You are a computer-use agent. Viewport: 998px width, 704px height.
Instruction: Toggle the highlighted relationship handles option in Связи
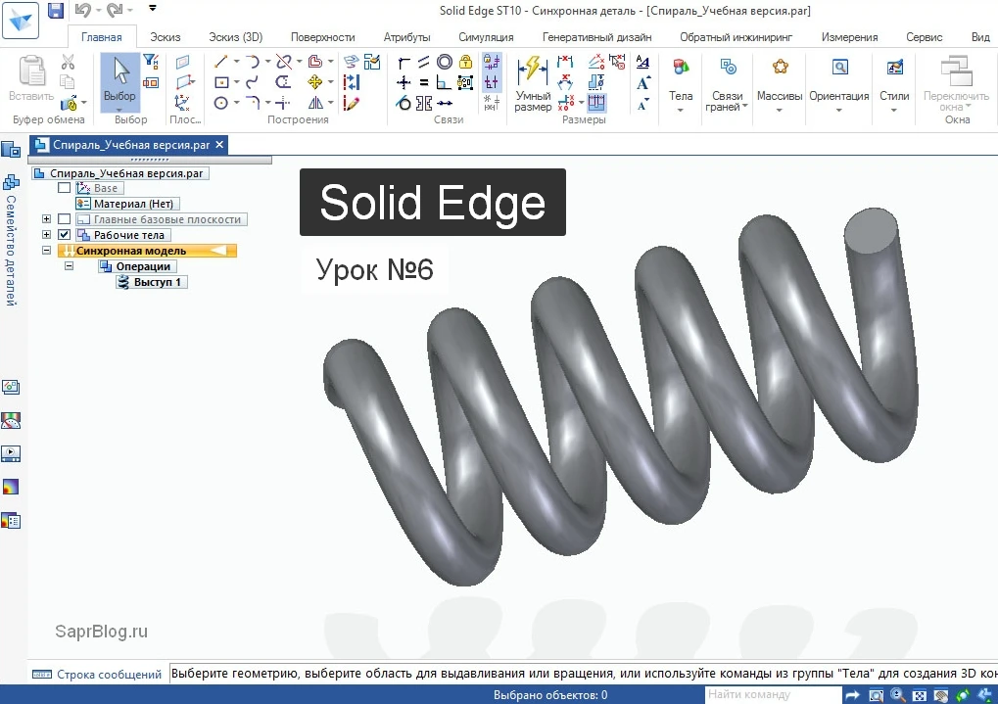click(x=492, y=62)
